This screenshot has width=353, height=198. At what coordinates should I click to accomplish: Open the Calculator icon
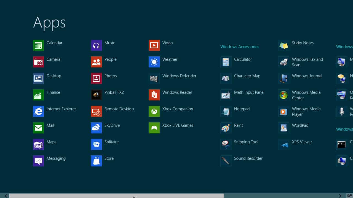[226, 62]
